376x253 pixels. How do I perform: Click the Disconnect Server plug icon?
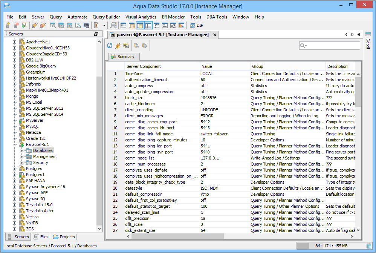(43, 25)
